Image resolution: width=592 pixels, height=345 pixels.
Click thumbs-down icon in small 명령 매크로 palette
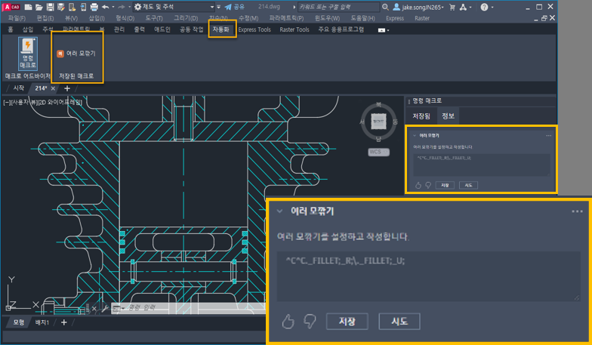[428, 185]
